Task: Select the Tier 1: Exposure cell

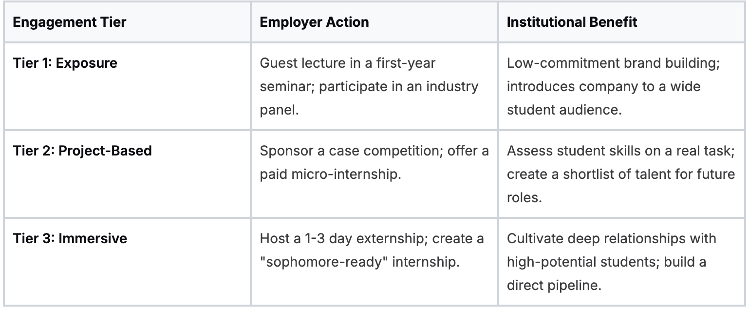Action: point(65,63)
